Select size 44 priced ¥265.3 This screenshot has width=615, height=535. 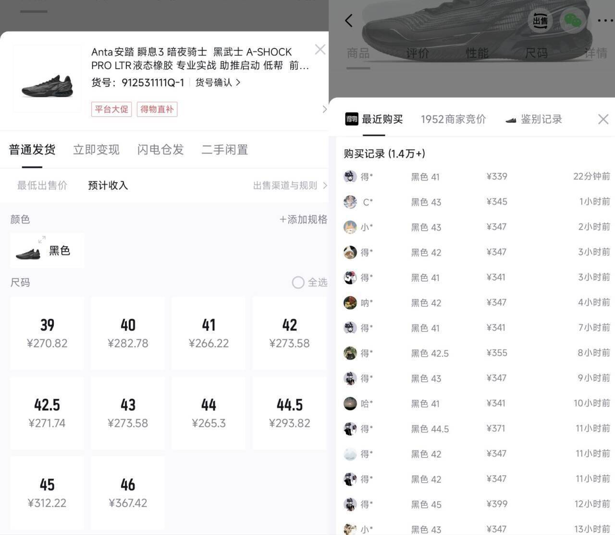pos(209,413)
